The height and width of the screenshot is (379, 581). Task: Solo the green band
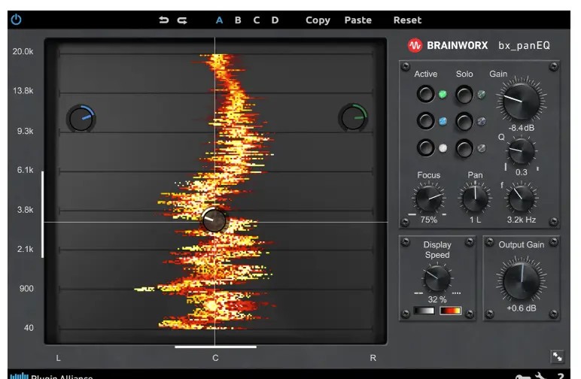[464, 95]
